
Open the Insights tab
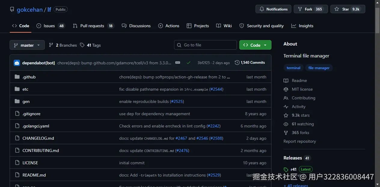coord(302,26)
